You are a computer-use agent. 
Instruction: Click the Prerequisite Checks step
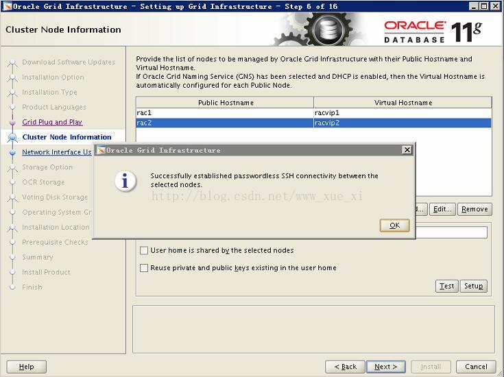[x=55, y=242]
